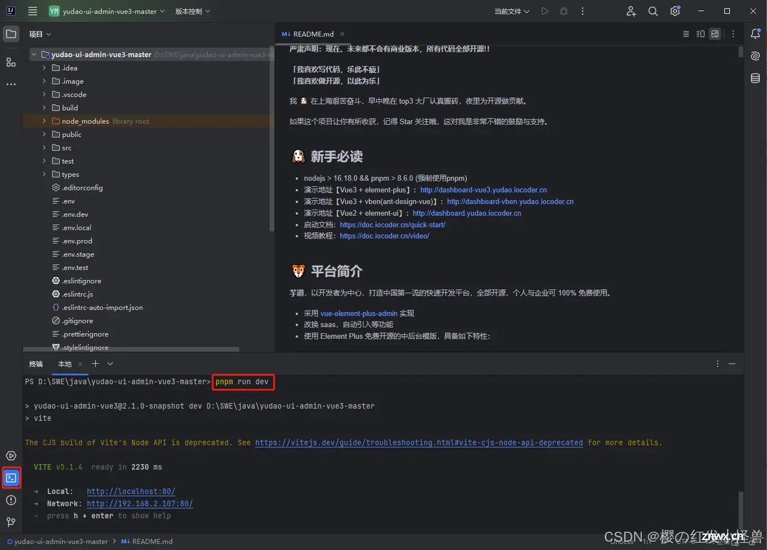The height and width of the screenshot is (550, 767).
Task: Open http://localhost:80/ link in terminal
Action: [x=131, y=491]
